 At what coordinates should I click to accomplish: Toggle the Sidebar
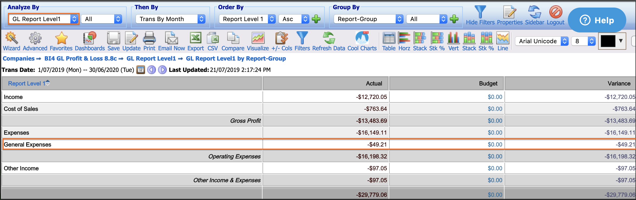pyautogui.click(x=535, y=15)
